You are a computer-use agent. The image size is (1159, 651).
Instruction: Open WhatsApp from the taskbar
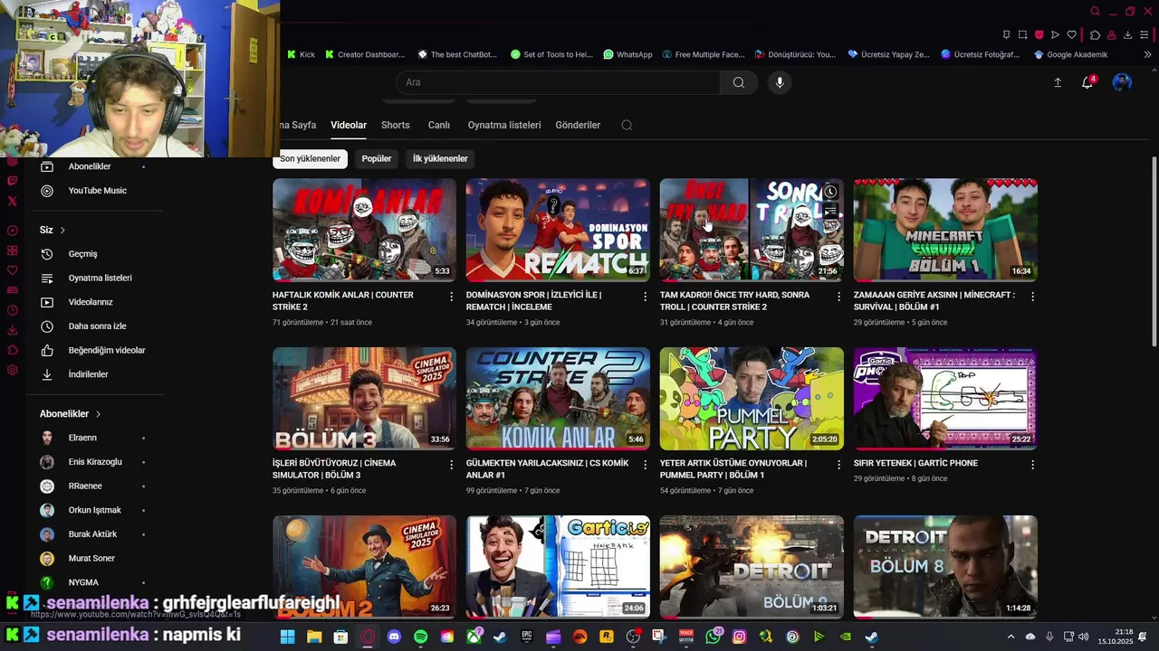coord(713,637)
